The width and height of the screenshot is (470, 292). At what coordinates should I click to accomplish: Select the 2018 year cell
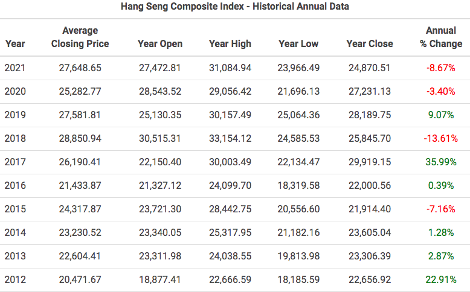pos(15,138)
